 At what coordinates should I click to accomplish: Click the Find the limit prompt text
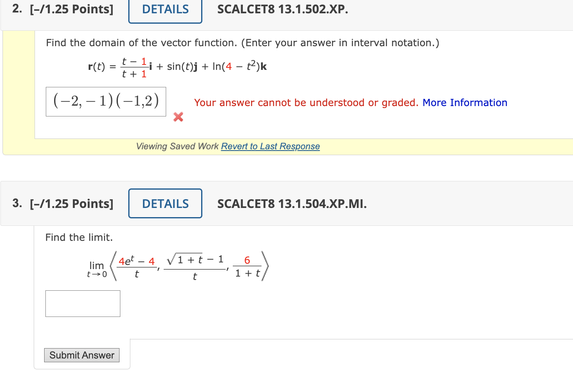point(78,237)
